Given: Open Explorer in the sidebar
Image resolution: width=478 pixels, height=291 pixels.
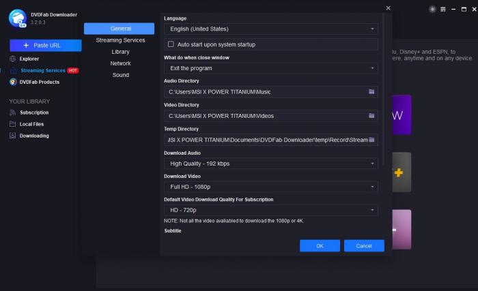Looking at the screenshot, I should [29, 59].
